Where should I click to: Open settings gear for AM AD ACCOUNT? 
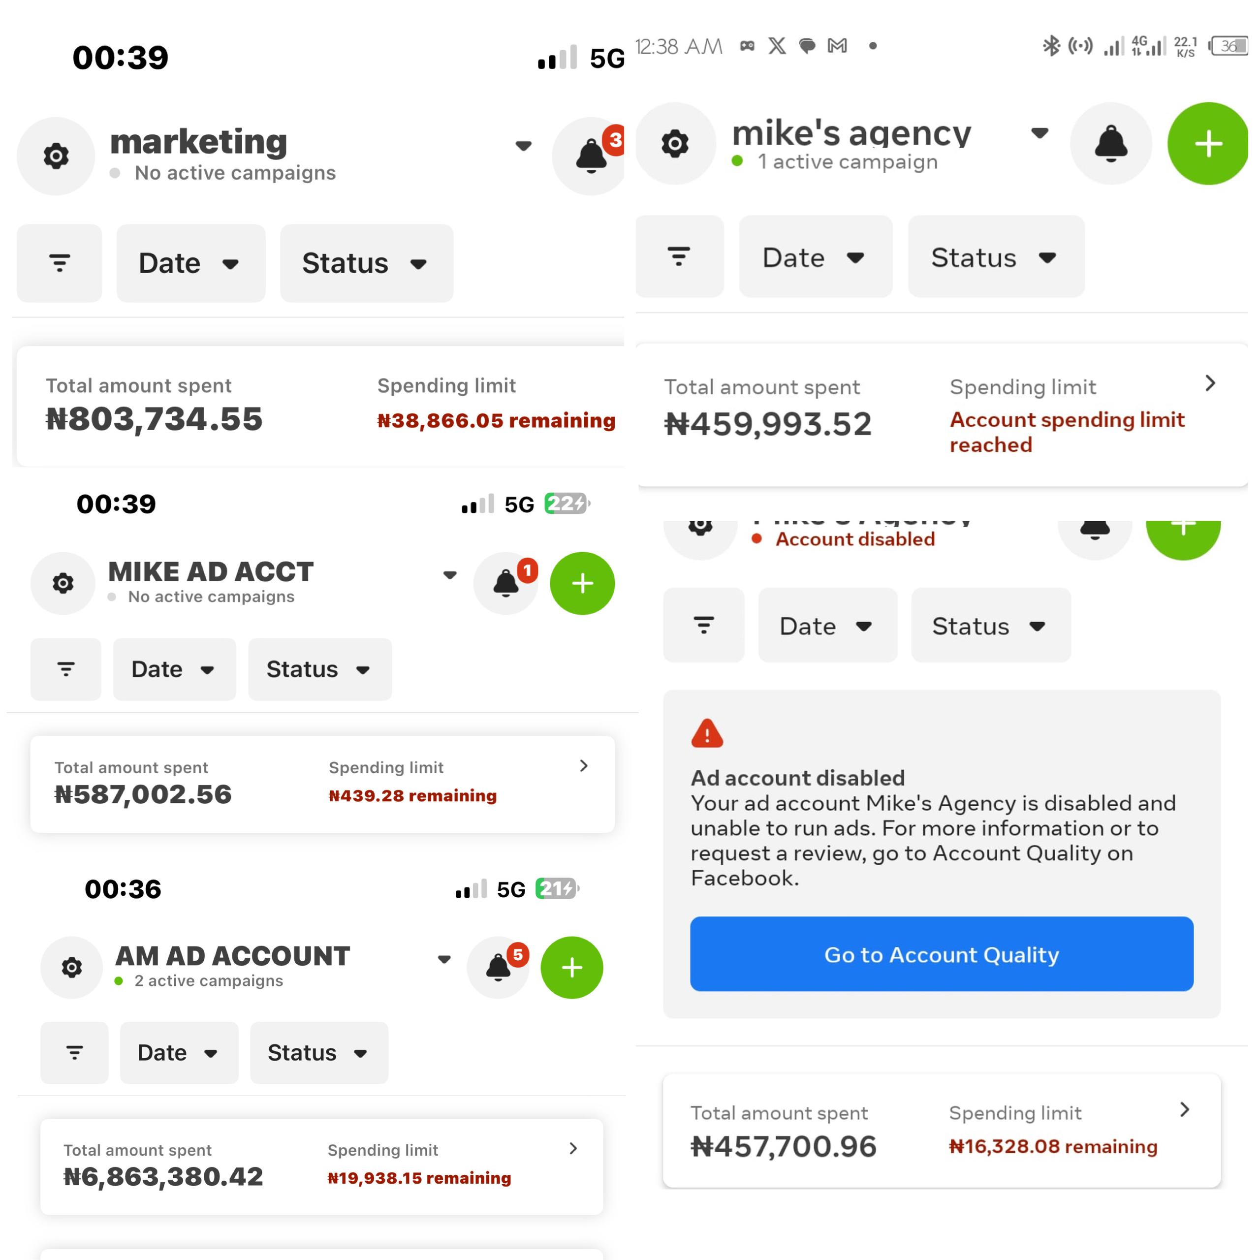[x=72, y=967]
